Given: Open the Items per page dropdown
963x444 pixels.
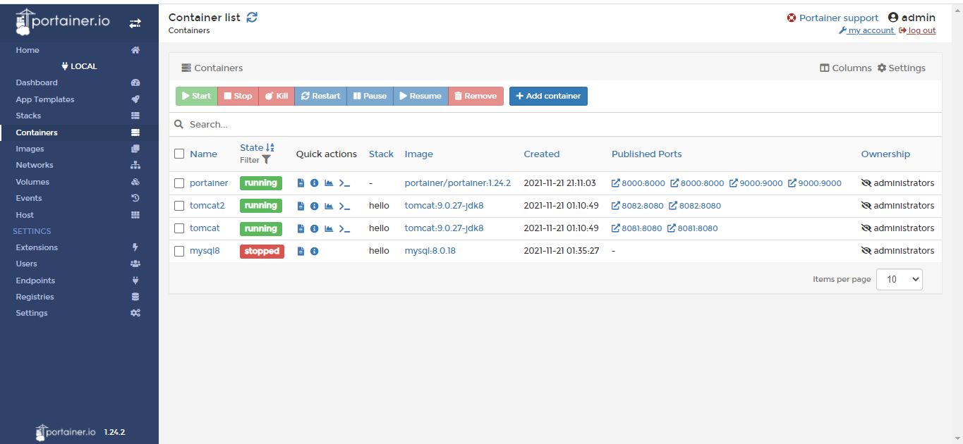Looking at the screenshot, I should [x=899, y=279].
